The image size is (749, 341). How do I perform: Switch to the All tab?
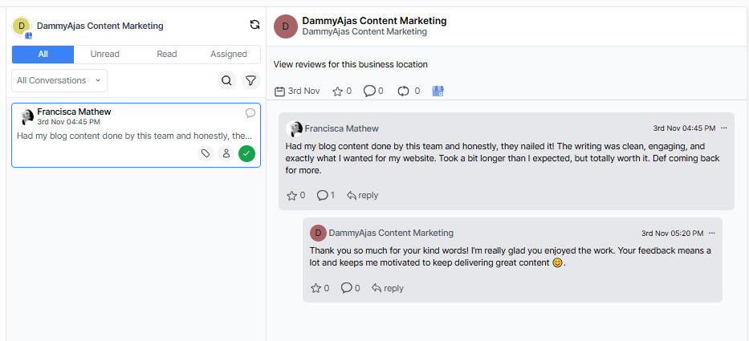pos(43,55)
